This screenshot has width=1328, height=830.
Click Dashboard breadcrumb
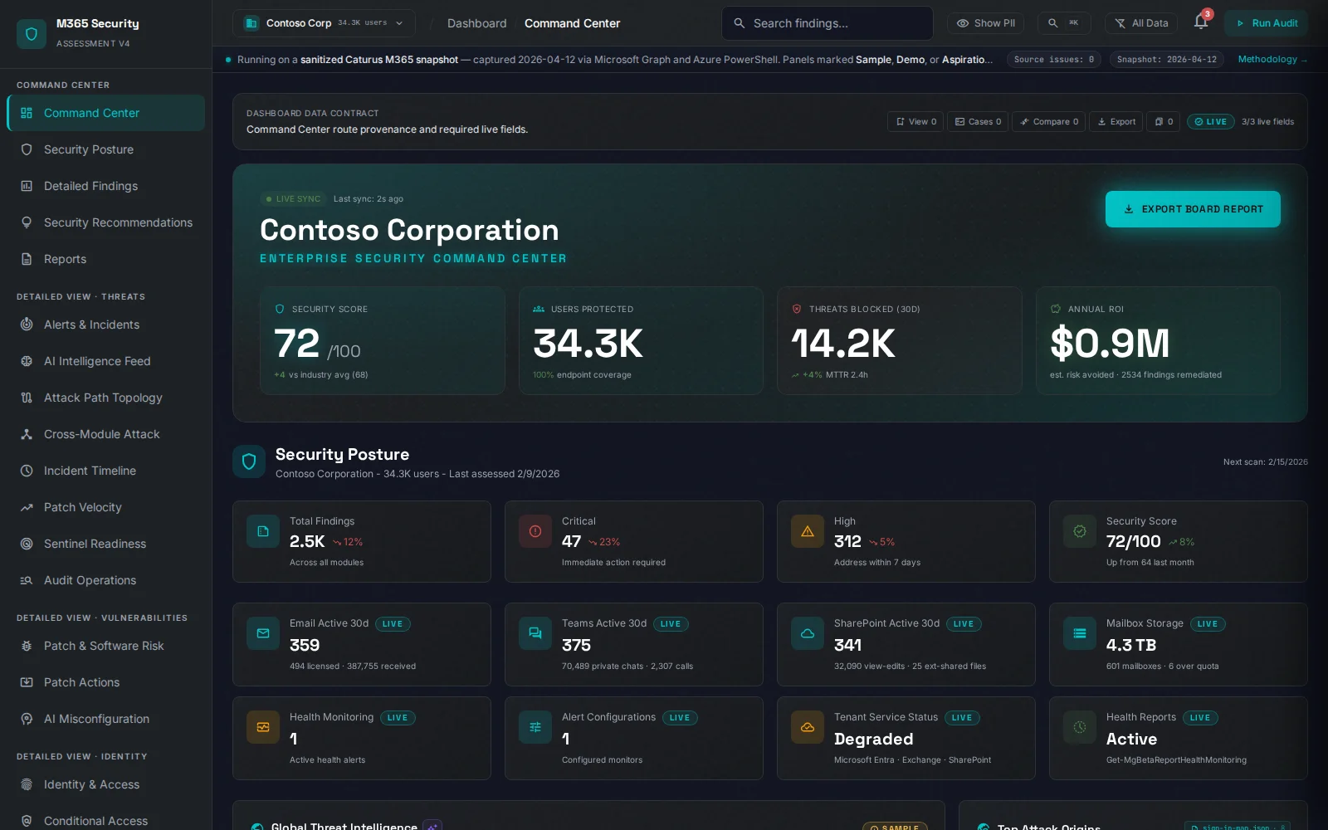click(x=476, y=23)
